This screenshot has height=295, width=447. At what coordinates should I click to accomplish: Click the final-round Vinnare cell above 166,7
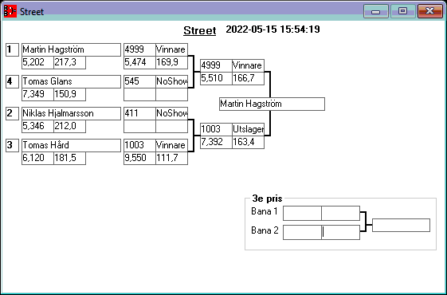pos(248,65)
